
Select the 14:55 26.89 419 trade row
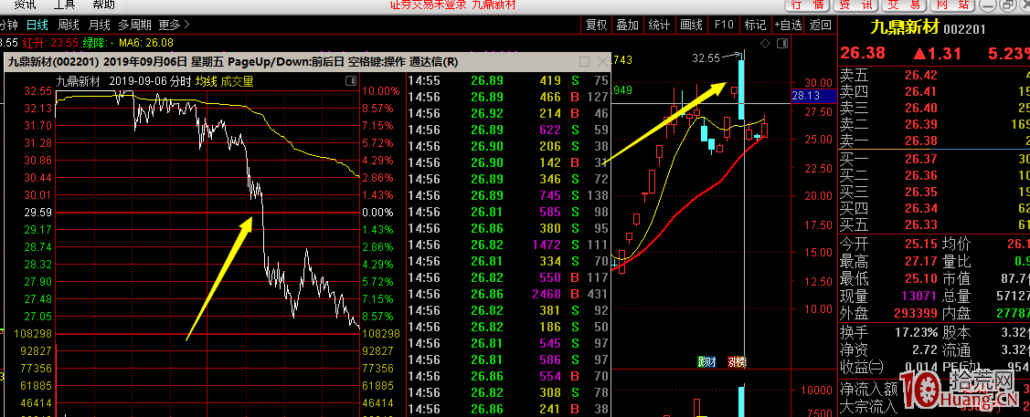click(x=509, y=80)
